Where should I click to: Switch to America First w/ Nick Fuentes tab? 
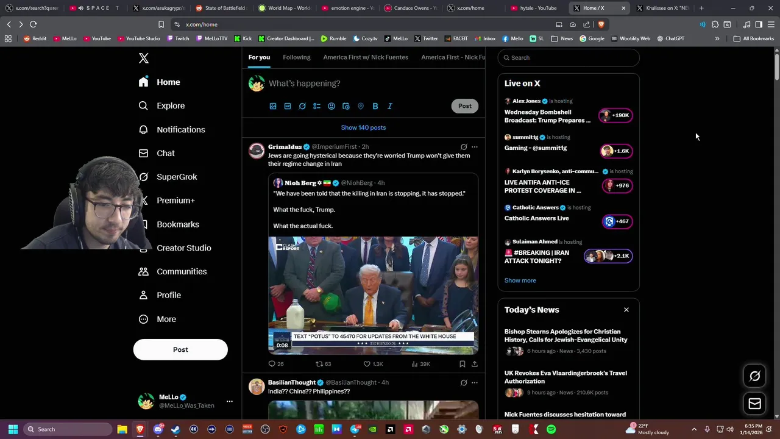[366, 57]
